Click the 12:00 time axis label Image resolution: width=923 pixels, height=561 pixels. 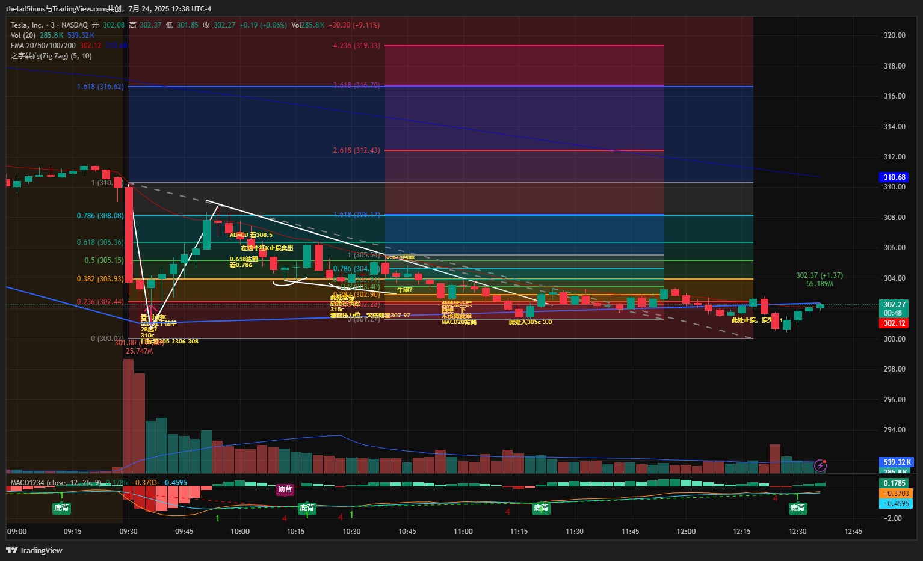[x=686, y=532]
